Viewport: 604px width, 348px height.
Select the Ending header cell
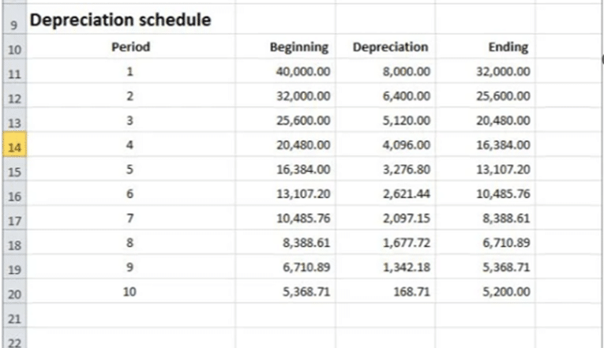[508, 47]
